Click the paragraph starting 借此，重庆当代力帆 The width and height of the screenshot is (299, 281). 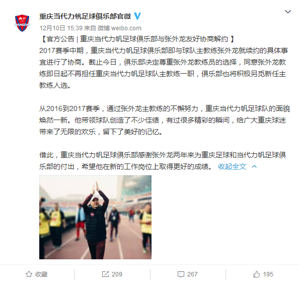[x=163, y=161]
